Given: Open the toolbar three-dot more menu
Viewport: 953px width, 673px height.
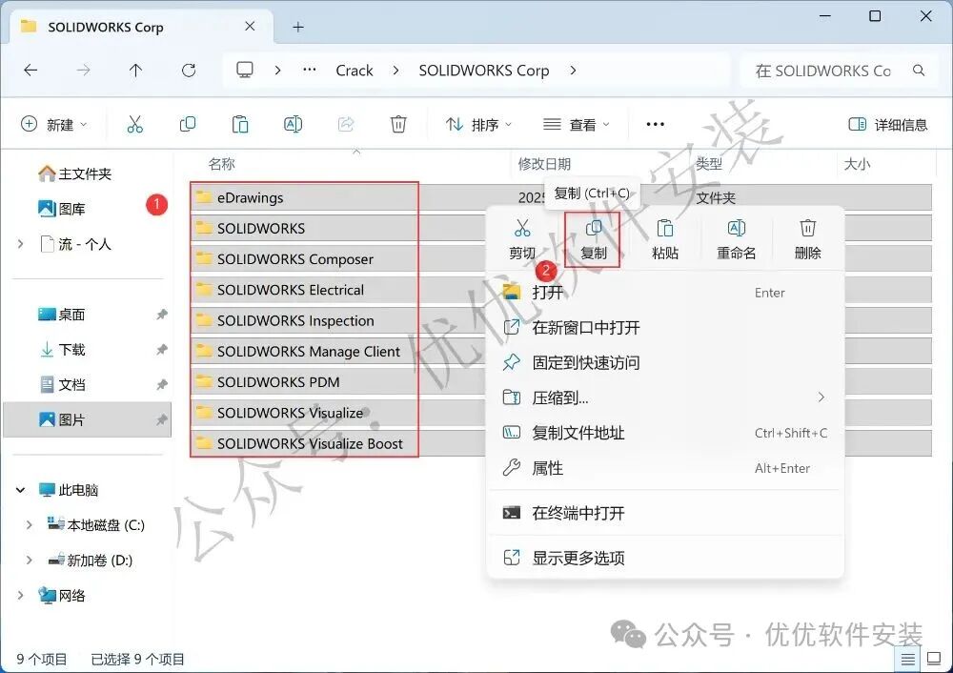Looking at the screenshot, I should [x=656, y=124].
